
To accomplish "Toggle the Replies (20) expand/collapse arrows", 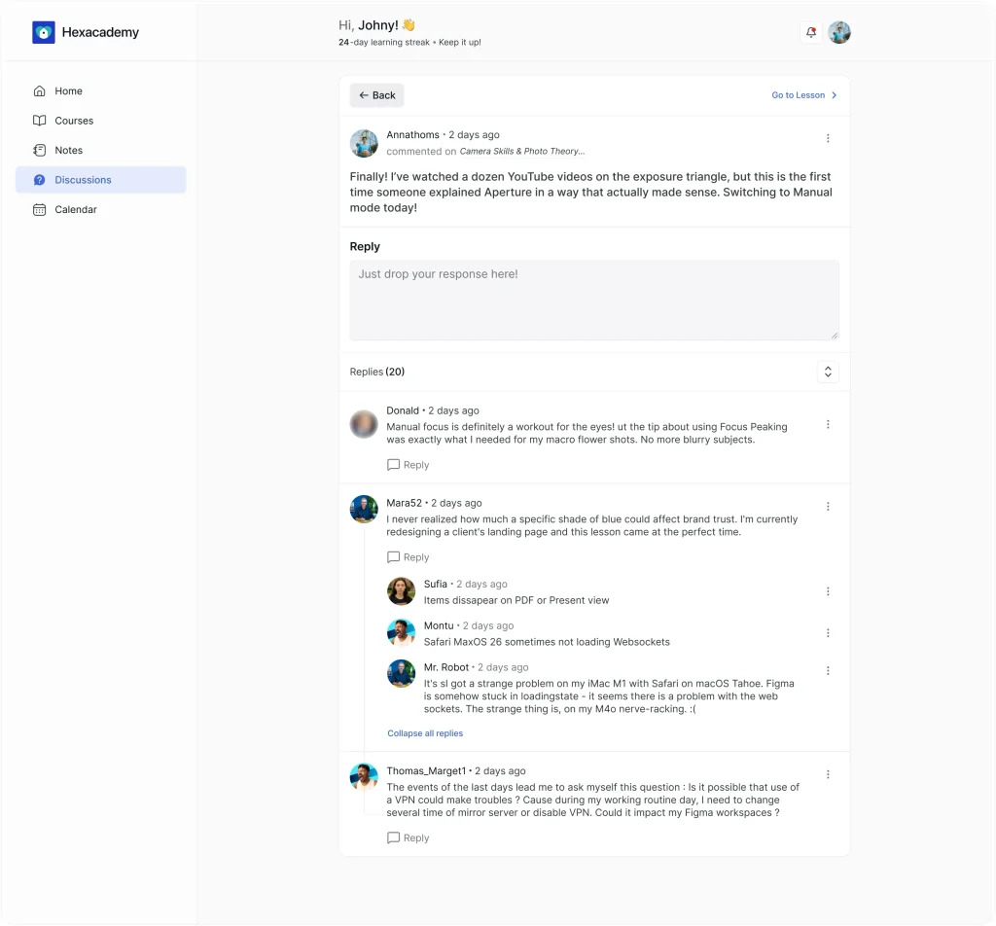I will [x=828, y=372].
